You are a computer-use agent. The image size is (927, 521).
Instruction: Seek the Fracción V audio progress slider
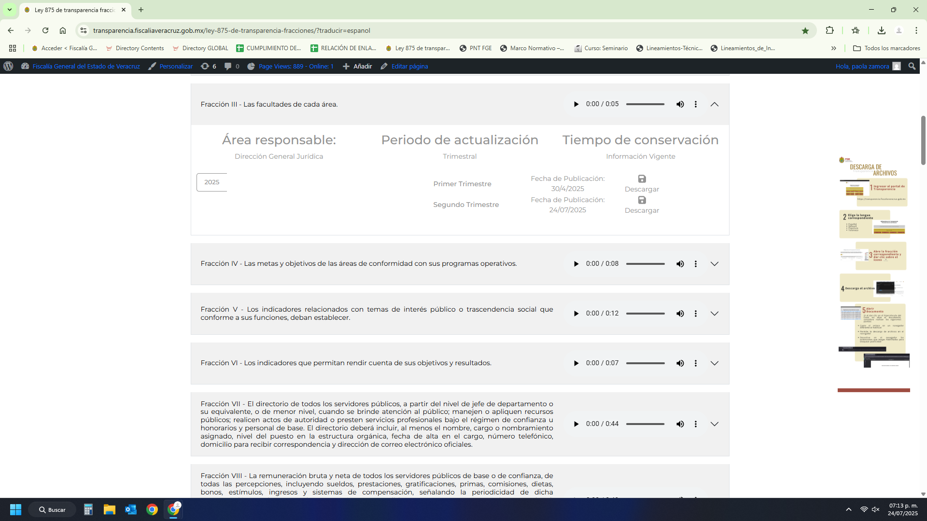(645, 314)
